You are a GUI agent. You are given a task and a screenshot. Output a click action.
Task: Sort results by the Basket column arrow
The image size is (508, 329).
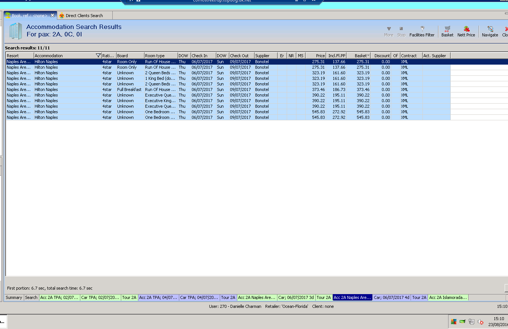[x=368, y=56]
